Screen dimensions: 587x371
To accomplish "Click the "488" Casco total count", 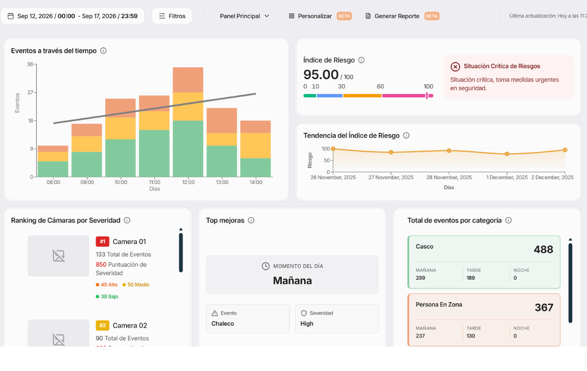I will pyautogui.click(x=543, y=250).
